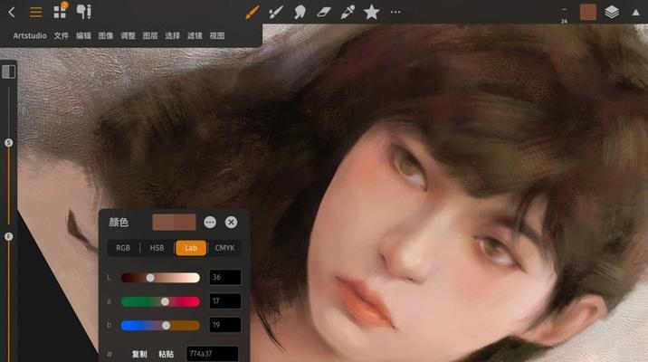Go back with the left arrow
648x362 pixels.
12,12
